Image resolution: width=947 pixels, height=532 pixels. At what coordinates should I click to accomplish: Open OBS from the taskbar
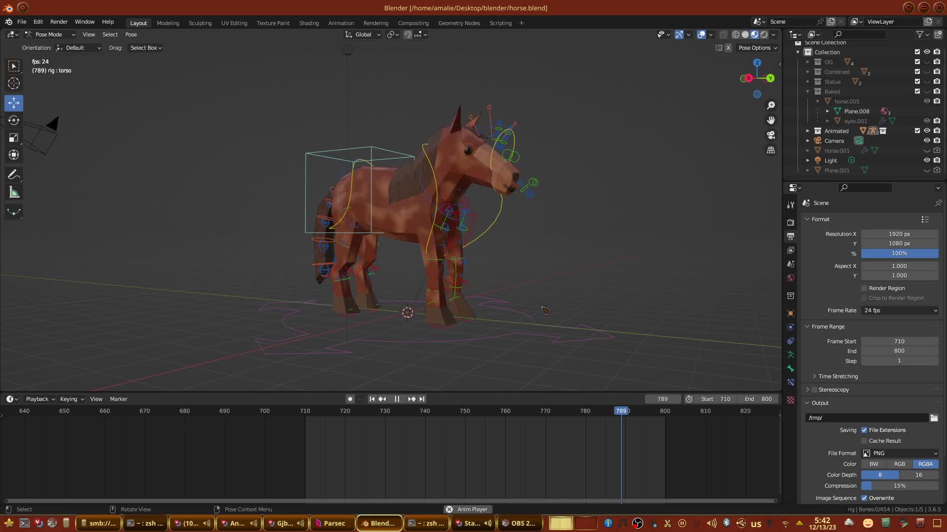click(518, 523)
